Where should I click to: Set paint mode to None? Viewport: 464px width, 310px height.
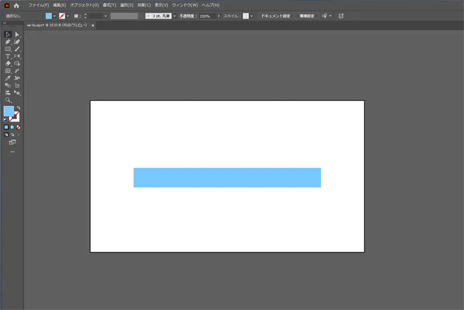[18, 127]
